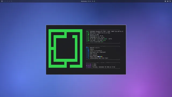This screenshot has height=97, width=172.
Task: Select the Hyprland (Wayland) text
Action: point(98,52)
